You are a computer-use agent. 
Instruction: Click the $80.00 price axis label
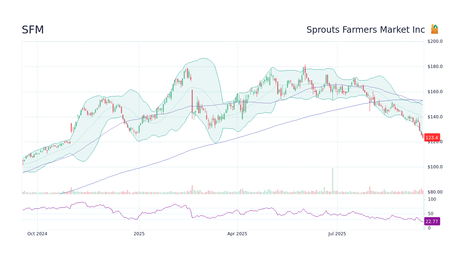(x=435, y=192)
